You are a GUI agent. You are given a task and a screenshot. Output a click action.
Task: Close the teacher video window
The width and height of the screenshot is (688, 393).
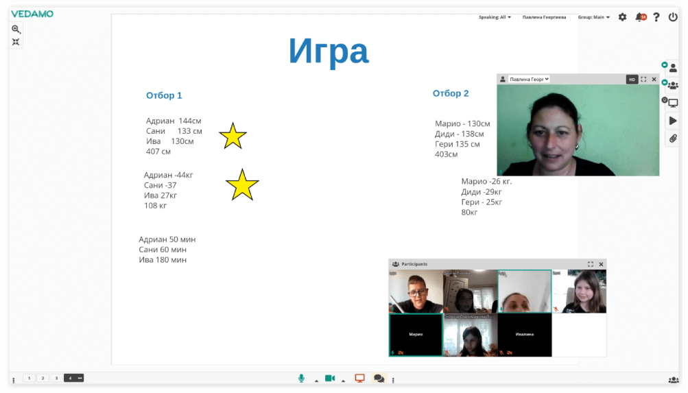point(654,80)
